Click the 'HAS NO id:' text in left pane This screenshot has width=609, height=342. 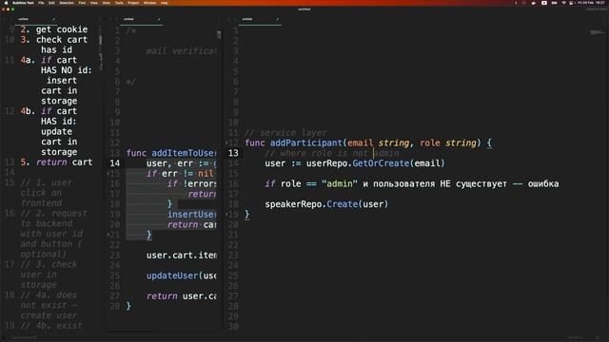67,70
